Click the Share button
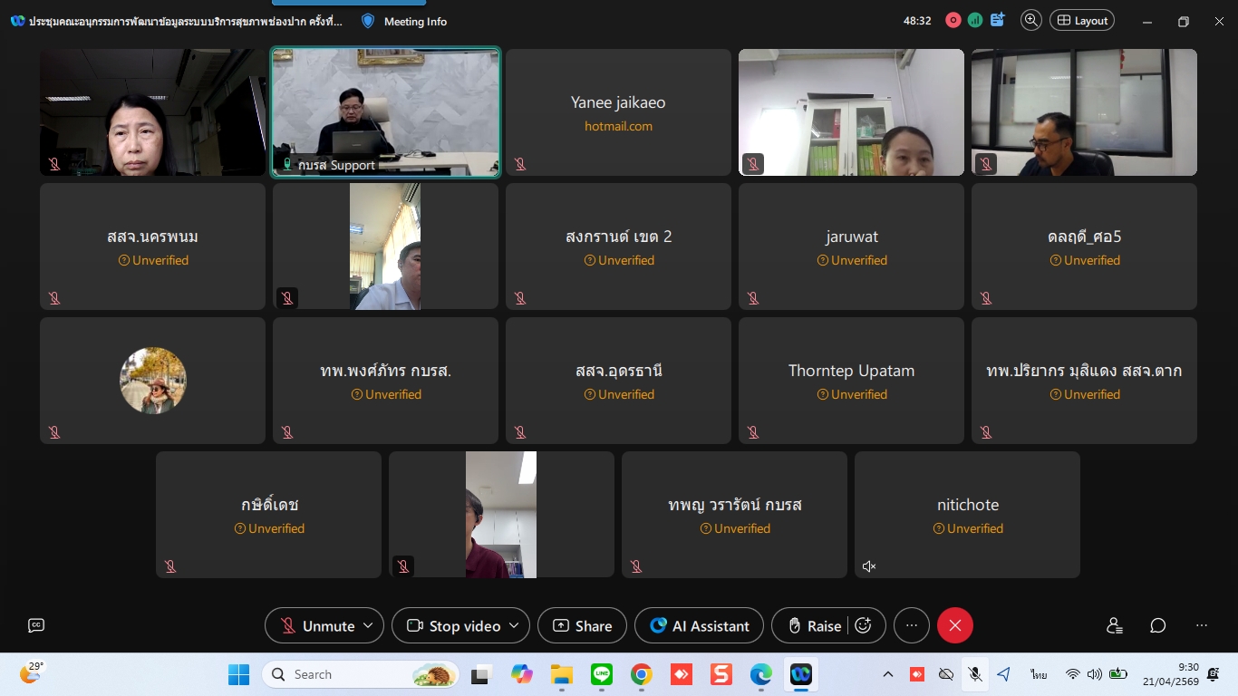 click(x=582, y=625)
